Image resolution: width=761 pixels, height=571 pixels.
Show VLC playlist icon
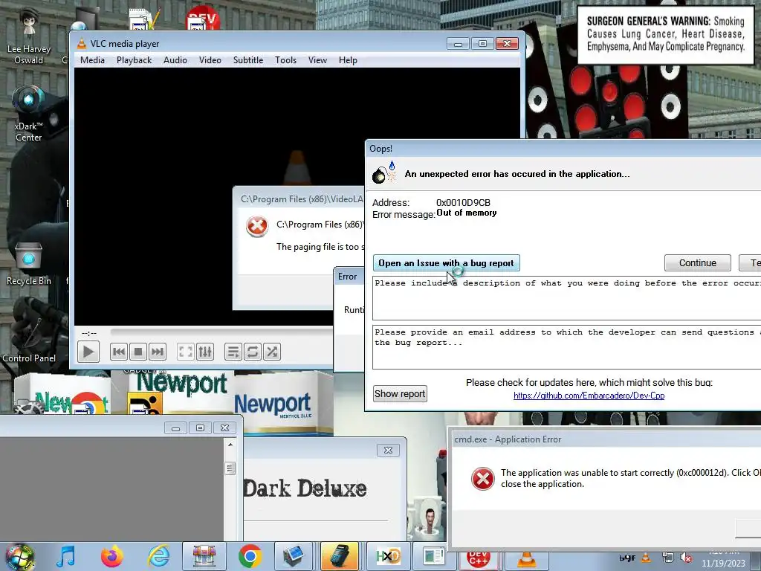tap(233, 352)
